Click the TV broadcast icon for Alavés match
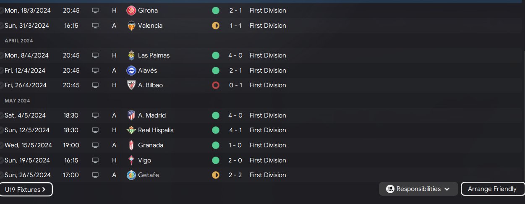Image resolution: width=525 pixels, height=204 pixels. point(95,71)
